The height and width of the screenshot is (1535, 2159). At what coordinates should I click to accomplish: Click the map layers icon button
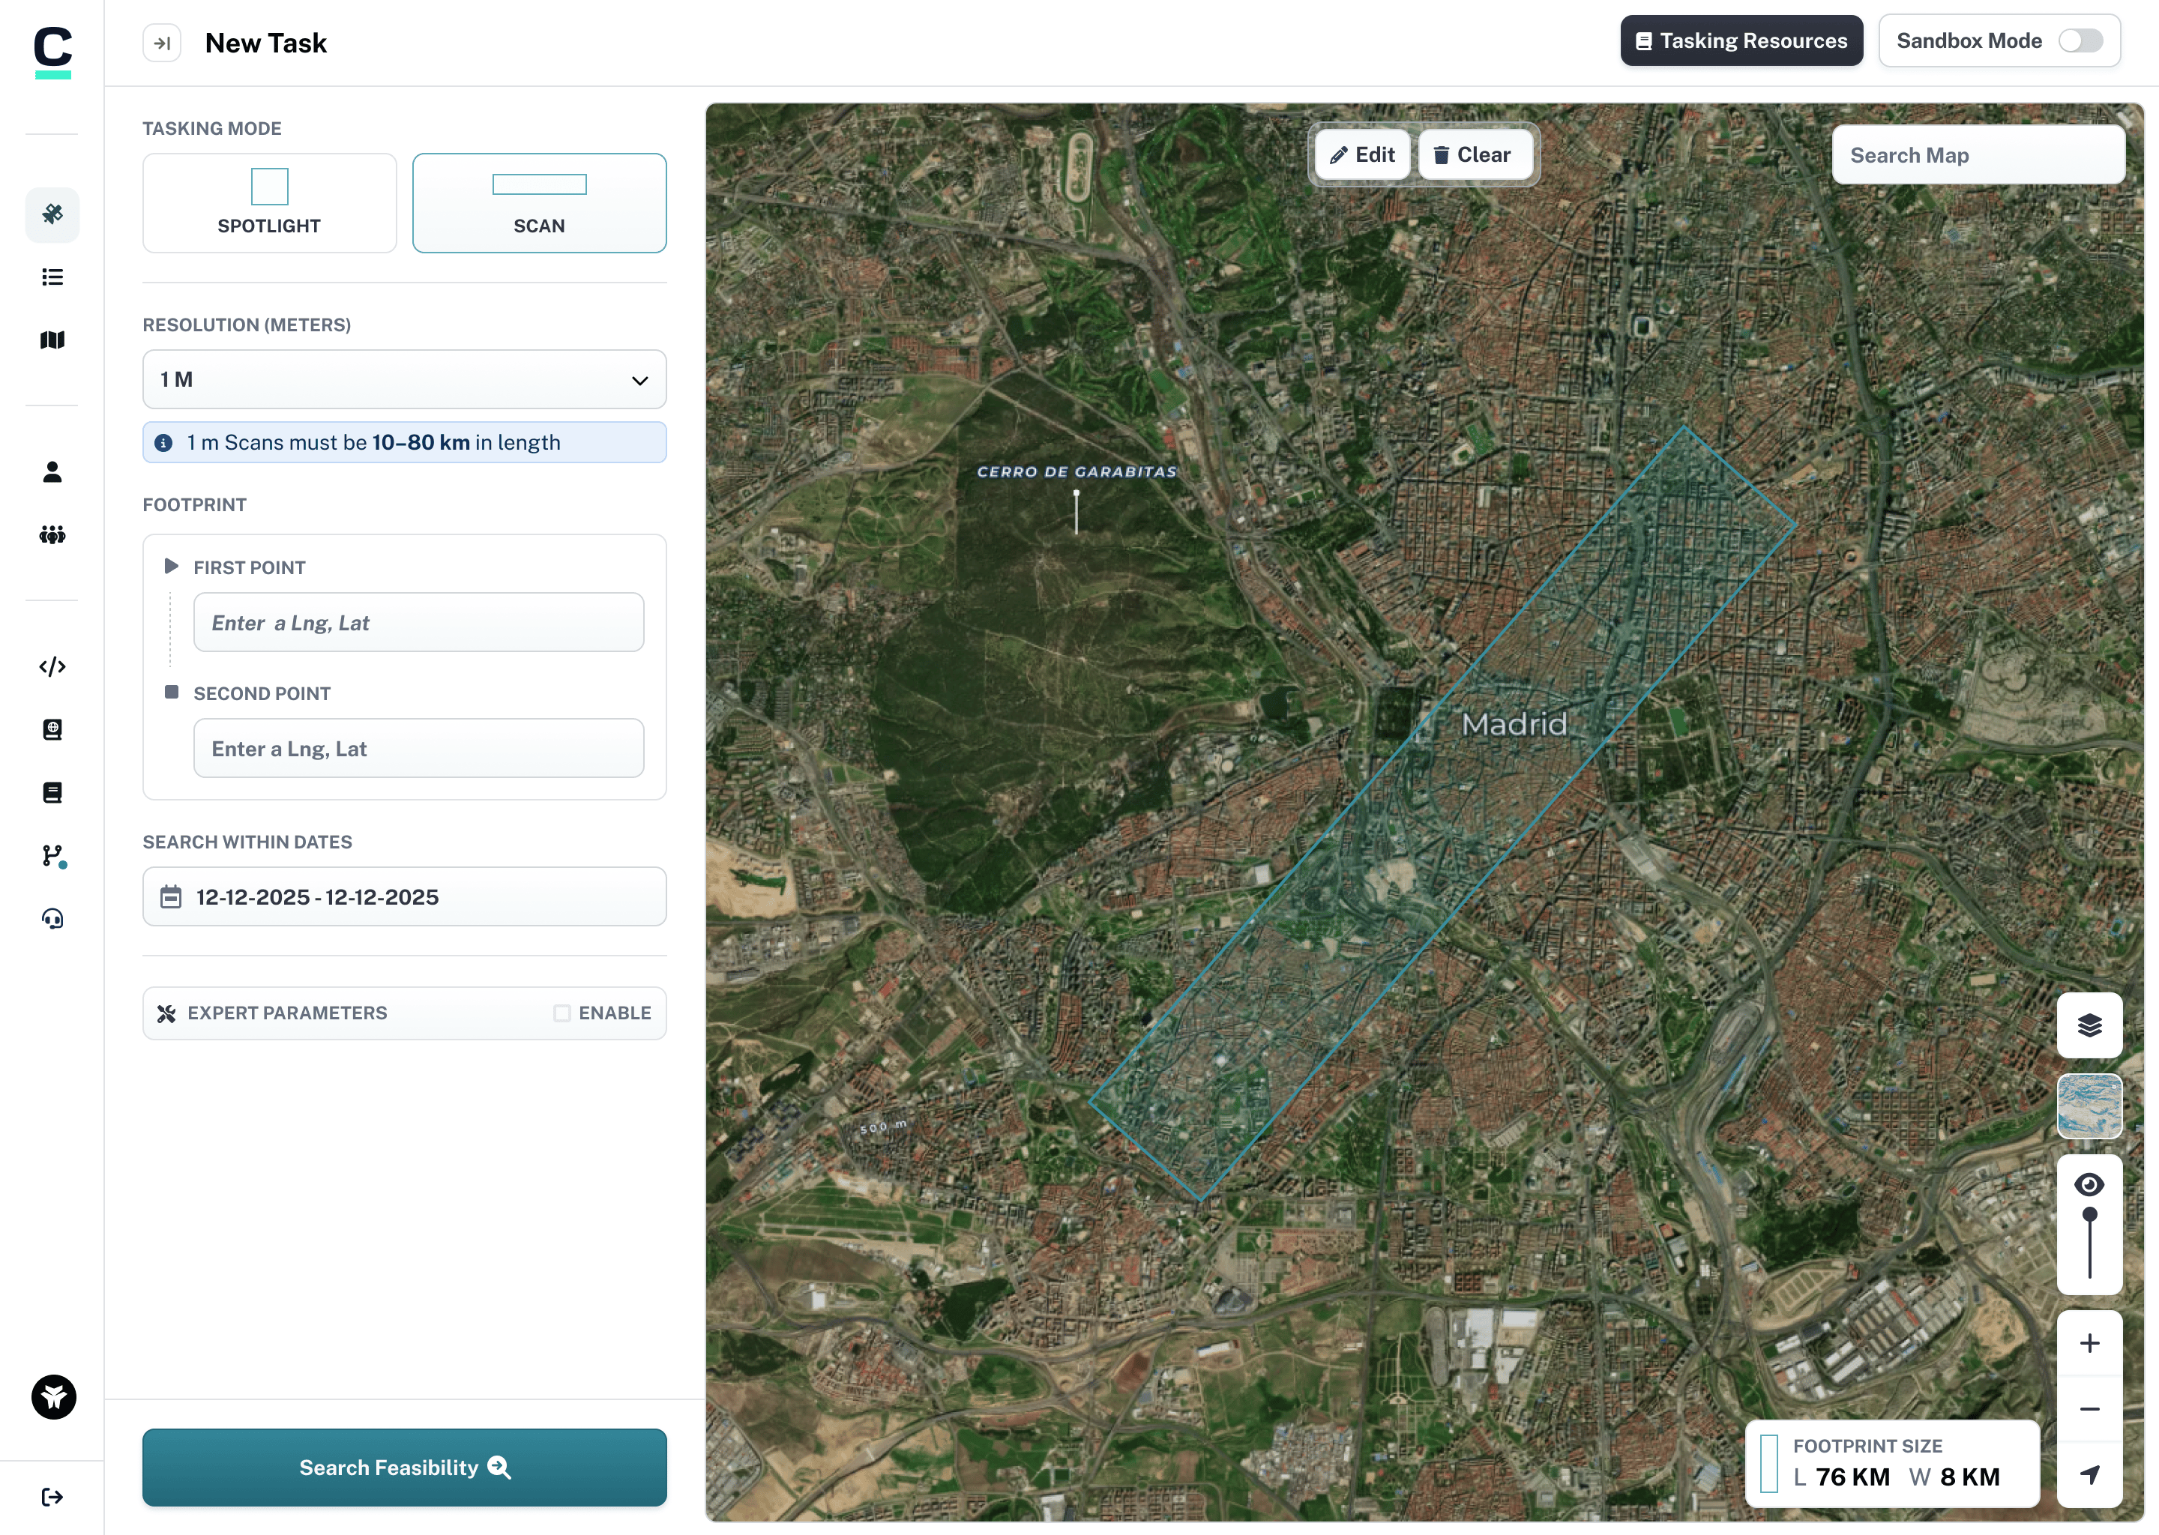[x=2089, y=1025]
